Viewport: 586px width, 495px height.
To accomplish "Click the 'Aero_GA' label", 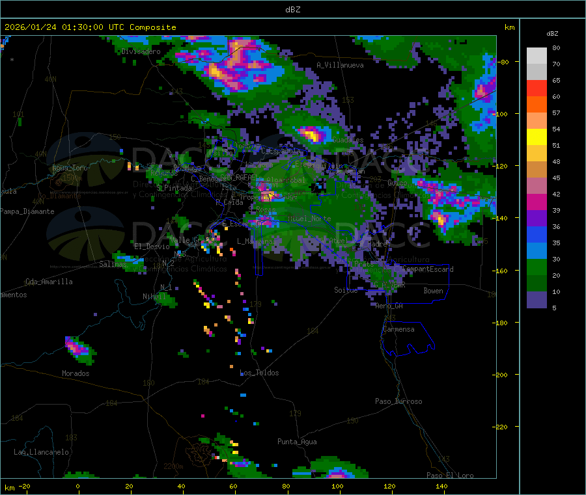I will coord(389,306).
